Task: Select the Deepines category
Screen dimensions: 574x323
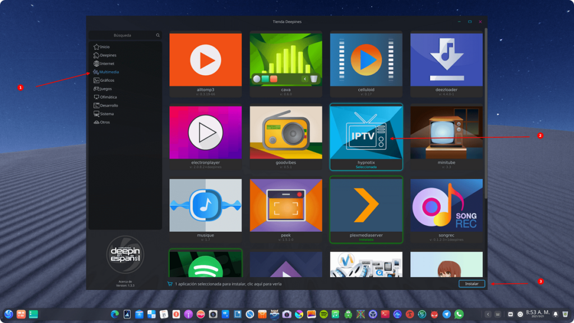Action: [105, 56]
